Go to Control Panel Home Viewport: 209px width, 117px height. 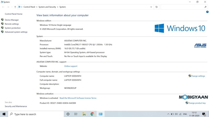(x=14, y=14)
